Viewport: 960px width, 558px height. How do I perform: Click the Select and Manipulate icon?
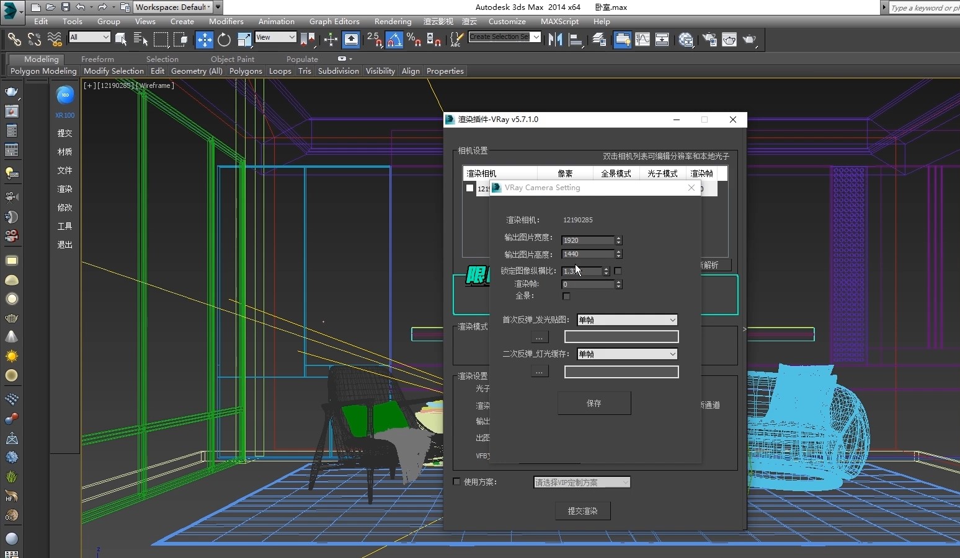click(x=331, y=40)
